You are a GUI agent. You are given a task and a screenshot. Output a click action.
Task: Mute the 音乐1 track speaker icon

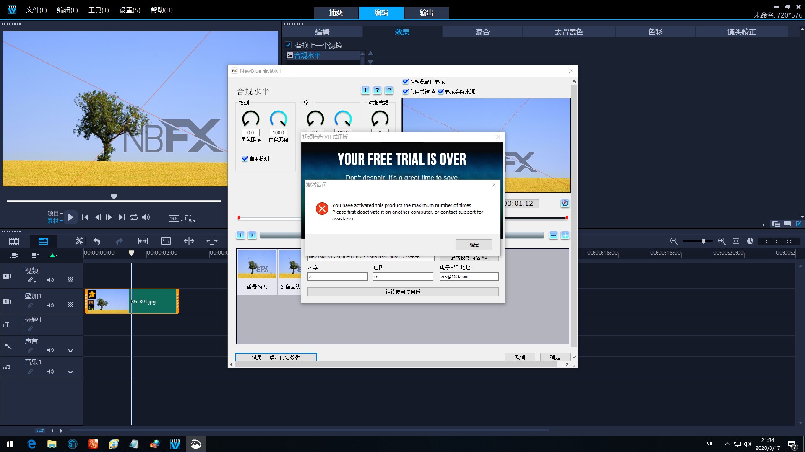tap(50, 372)
